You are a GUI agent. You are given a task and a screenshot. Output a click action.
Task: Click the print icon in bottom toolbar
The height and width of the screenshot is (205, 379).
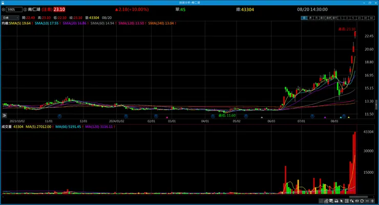click(x=336, y=201)
